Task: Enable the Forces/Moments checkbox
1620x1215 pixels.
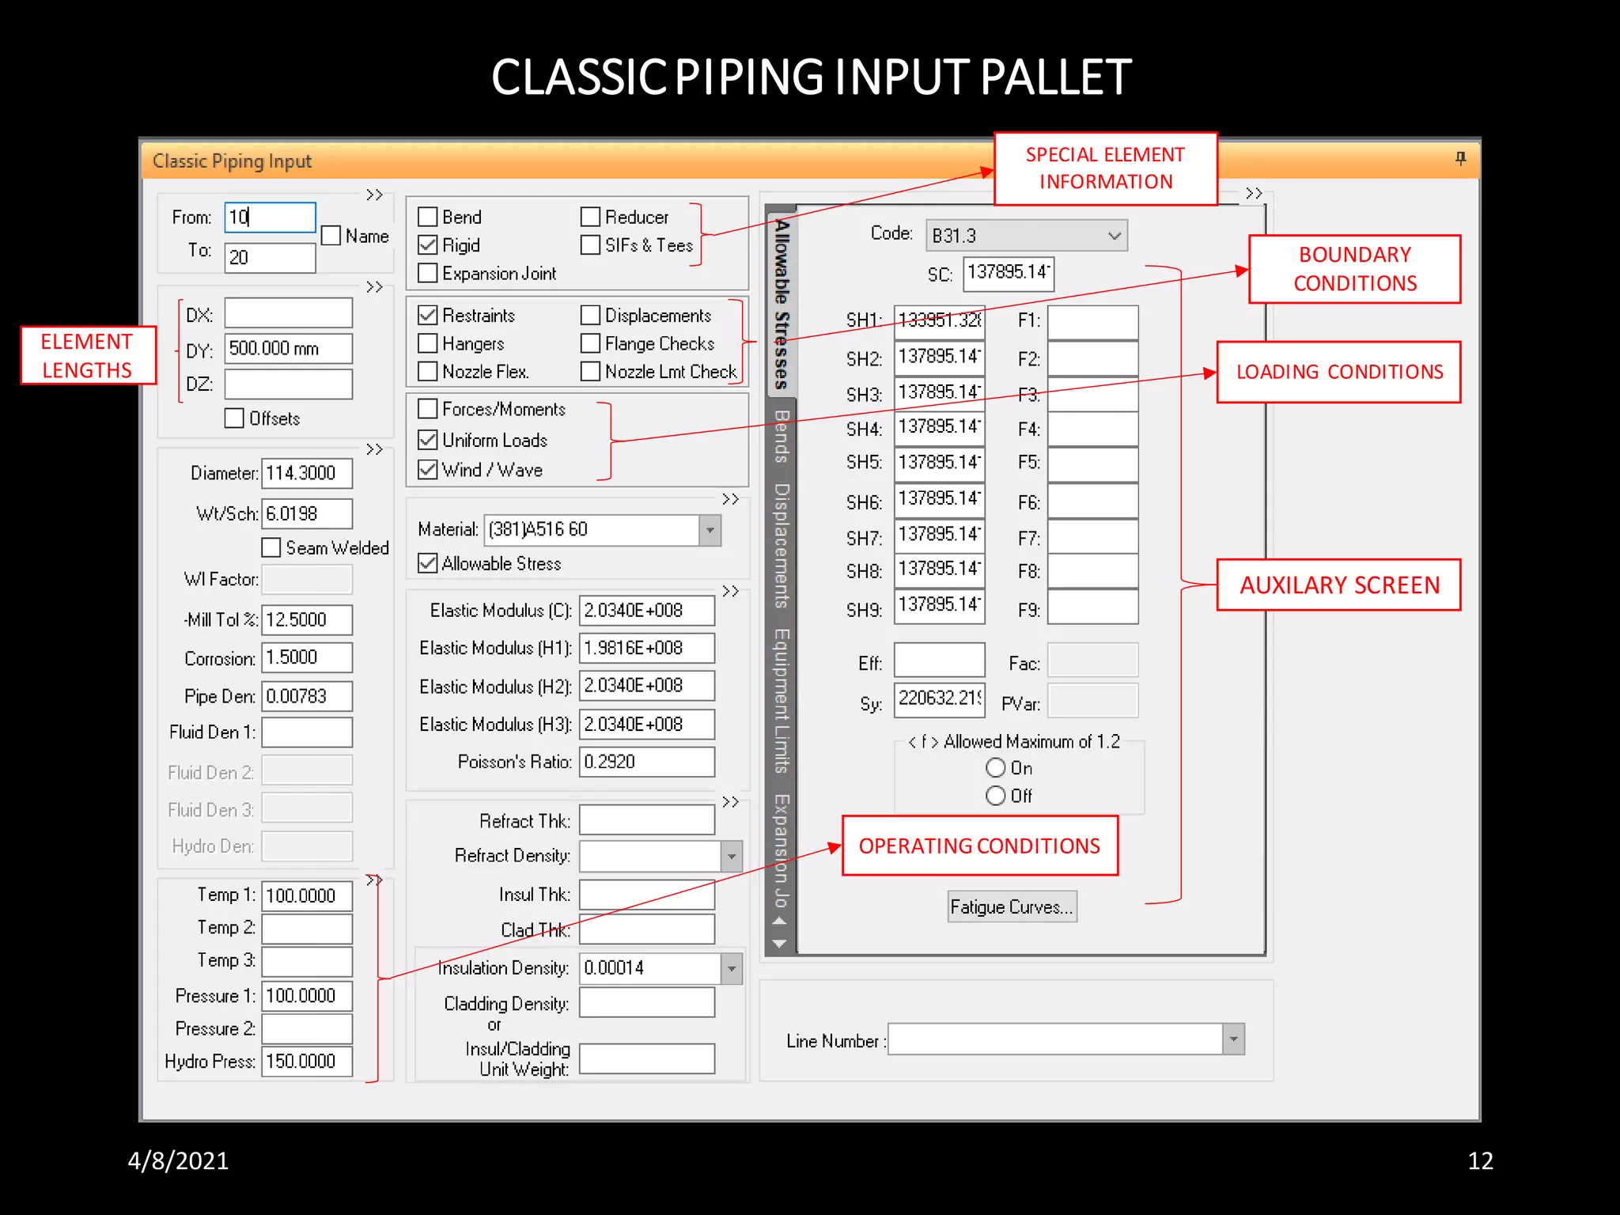Action: pyautogui.click(x=427, y=409)
